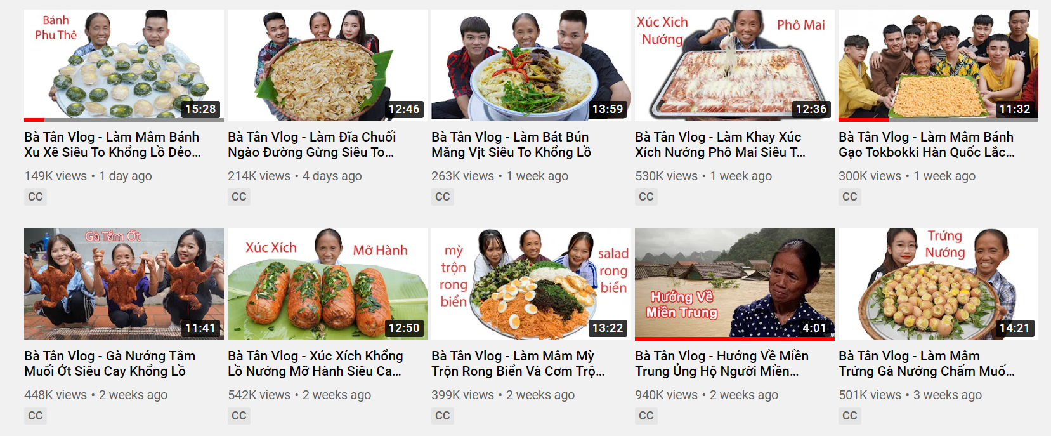The width and height of the screenshot is (1051, 436).
Task: Click CC badge under Gà Nướng Tắm Muối video
Action: 36,416
